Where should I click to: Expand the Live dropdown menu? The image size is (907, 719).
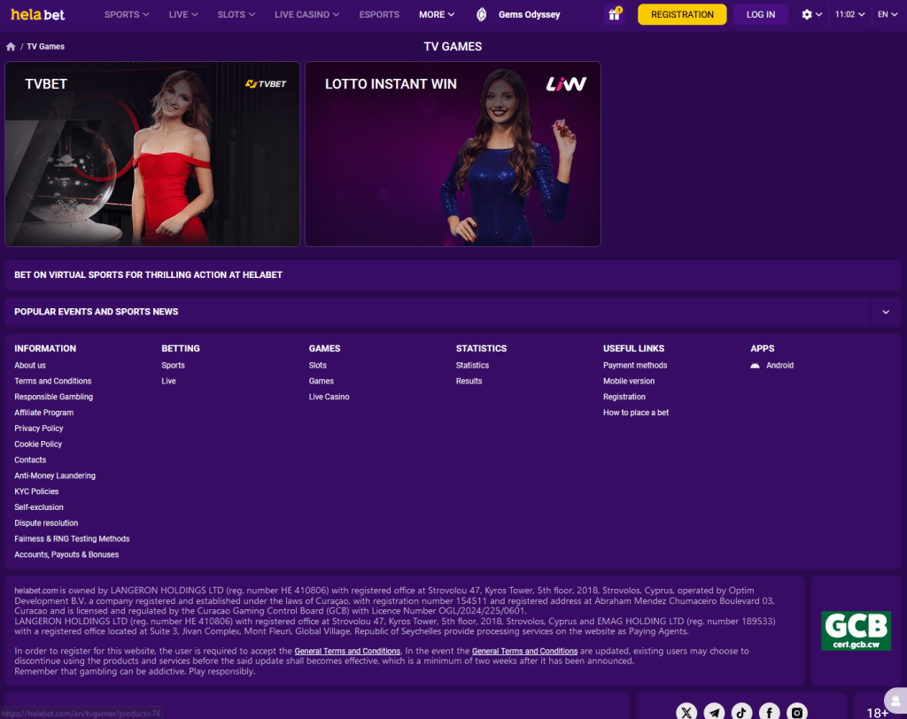(183, 14)
